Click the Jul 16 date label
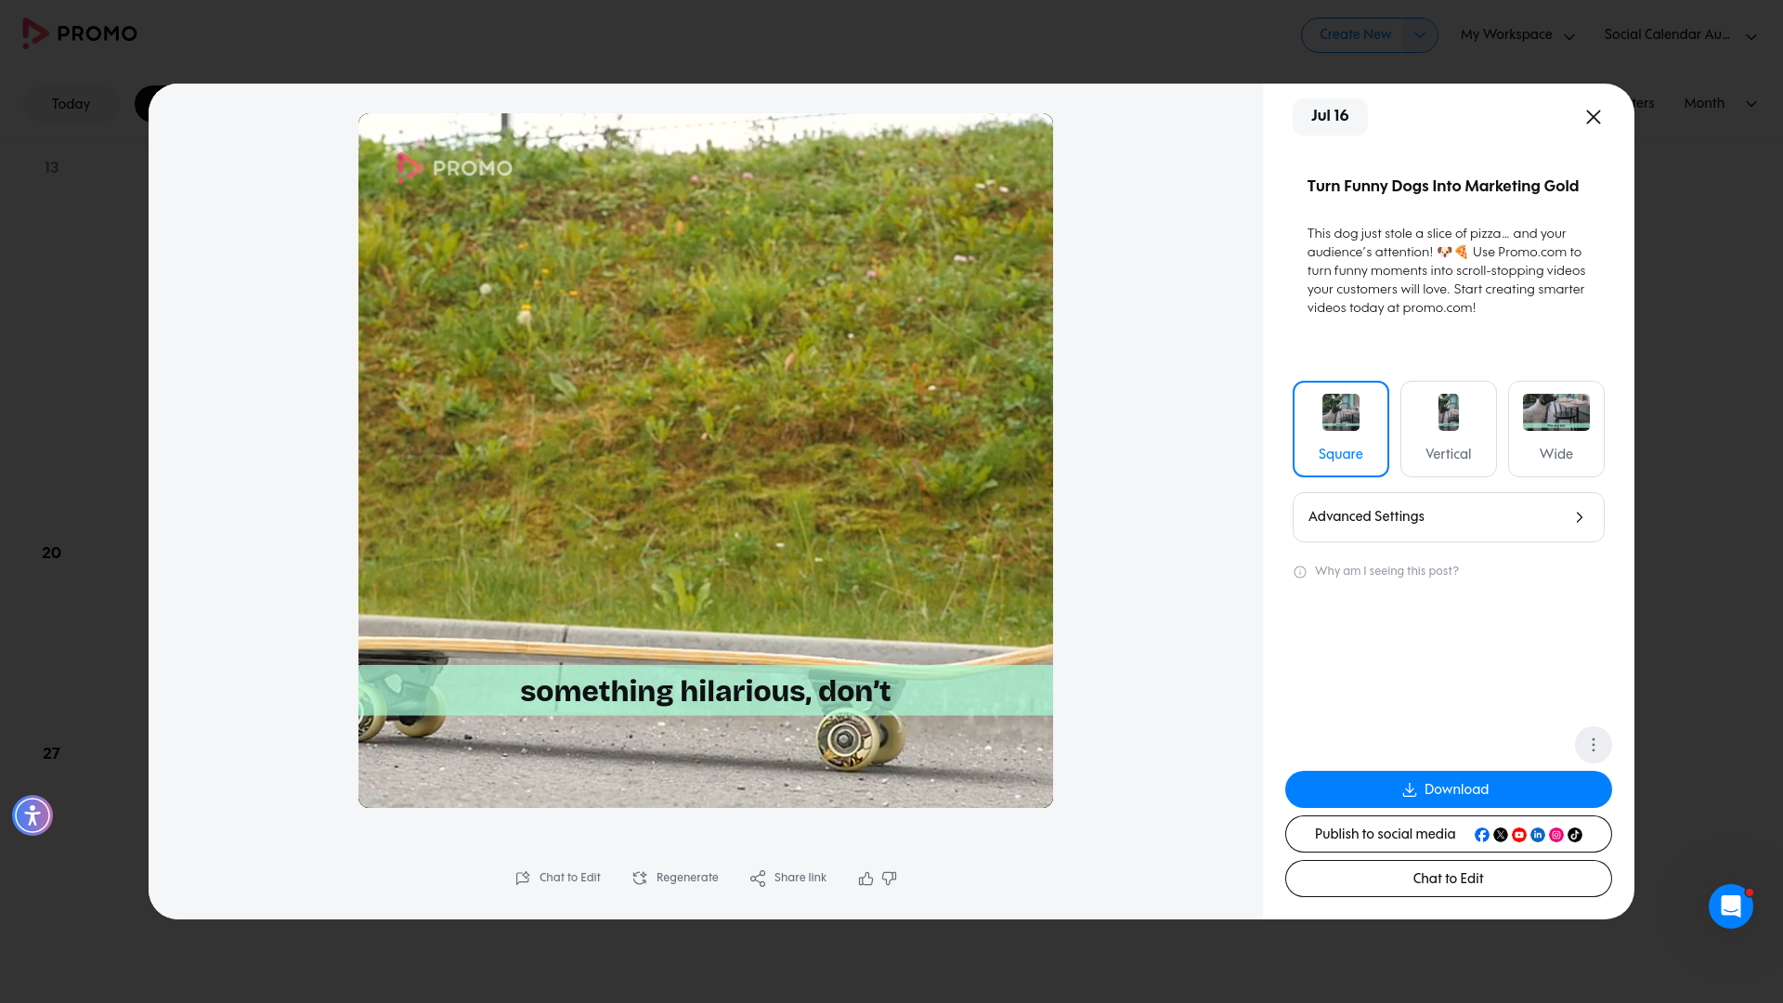 (1330, 116)
